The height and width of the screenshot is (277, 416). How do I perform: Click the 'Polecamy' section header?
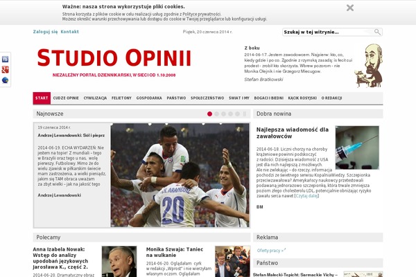point(49,238)
